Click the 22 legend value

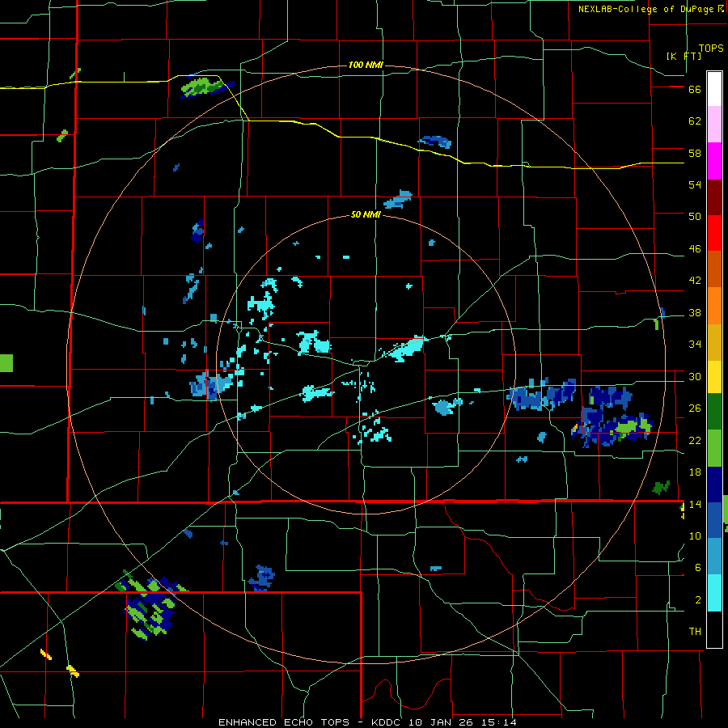click(x=695, y=441)
